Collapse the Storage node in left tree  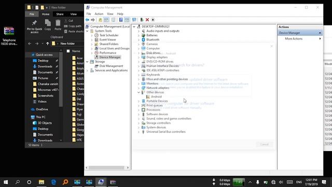tap(87, 61)
